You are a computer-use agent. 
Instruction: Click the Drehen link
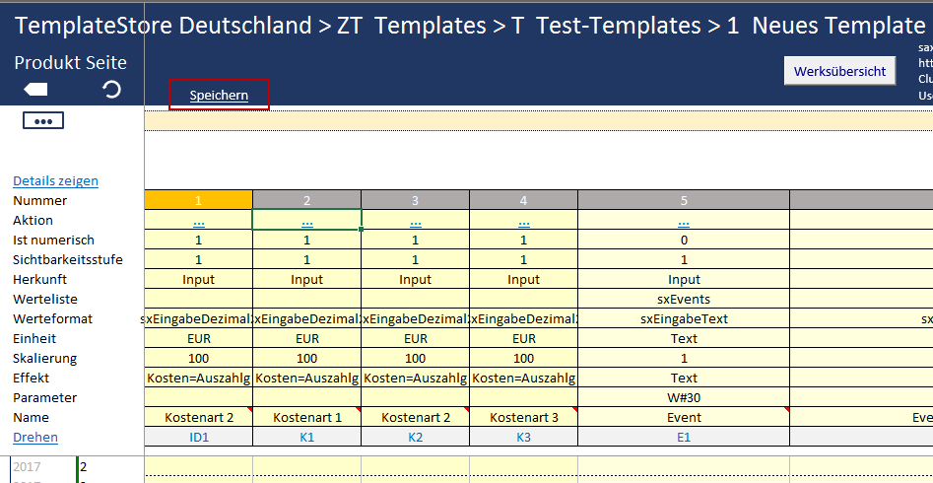(35, 437)
